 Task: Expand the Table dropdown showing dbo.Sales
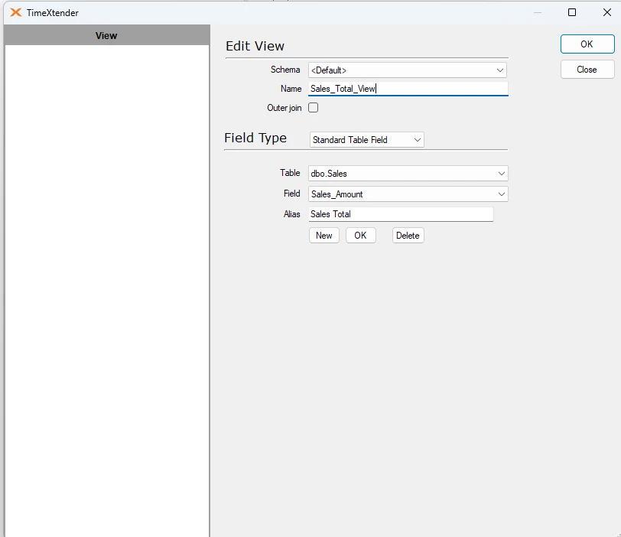408,174
